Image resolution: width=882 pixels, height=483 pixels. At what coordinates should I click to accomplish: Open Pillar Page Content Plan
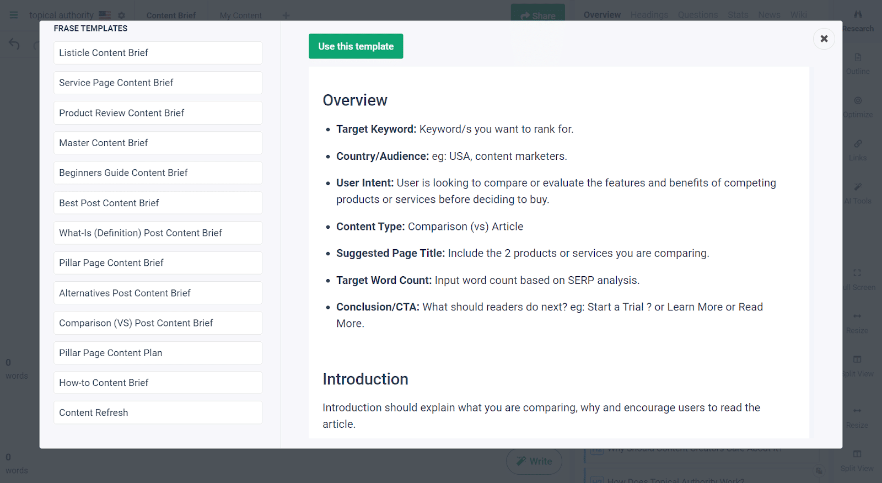(x=158, y=353)
